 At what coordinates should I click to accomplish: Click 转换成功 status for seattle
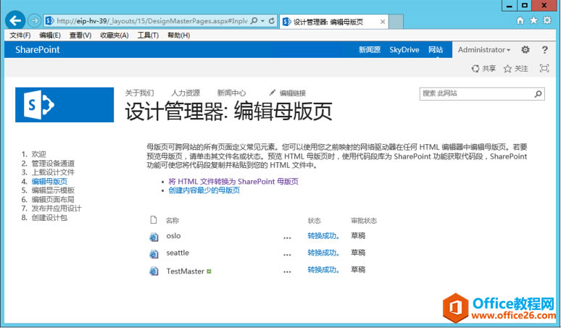click(323, 253)
